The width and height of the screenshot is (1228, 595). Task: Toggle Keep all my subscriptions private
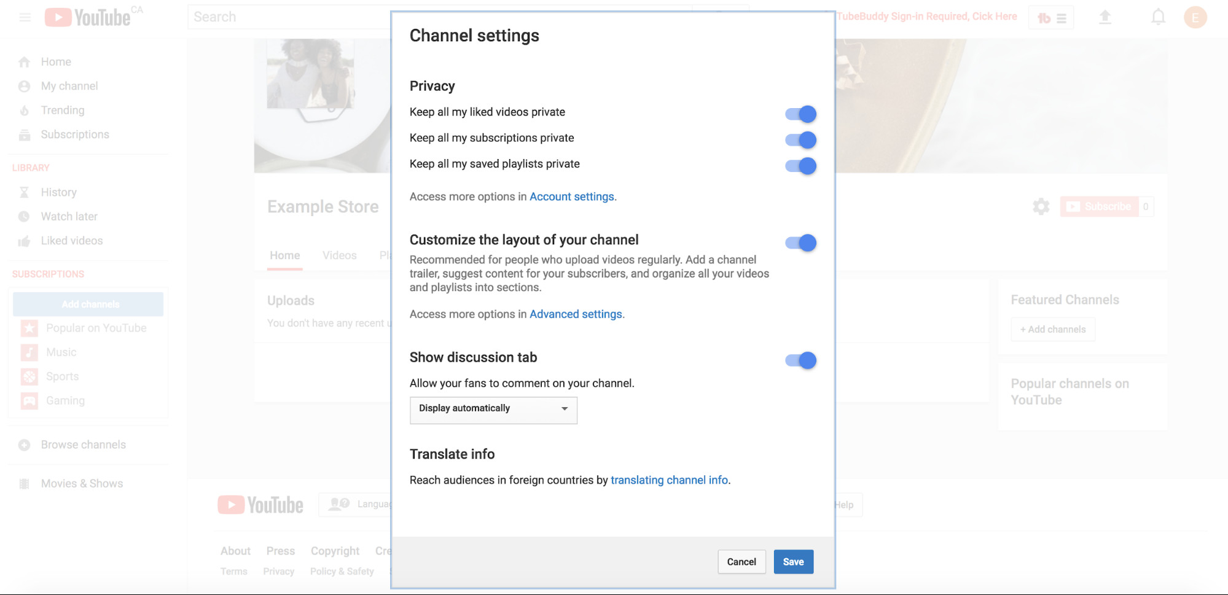pos(800,140)
